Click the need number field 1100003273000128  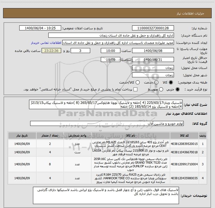tap(153, 28)
